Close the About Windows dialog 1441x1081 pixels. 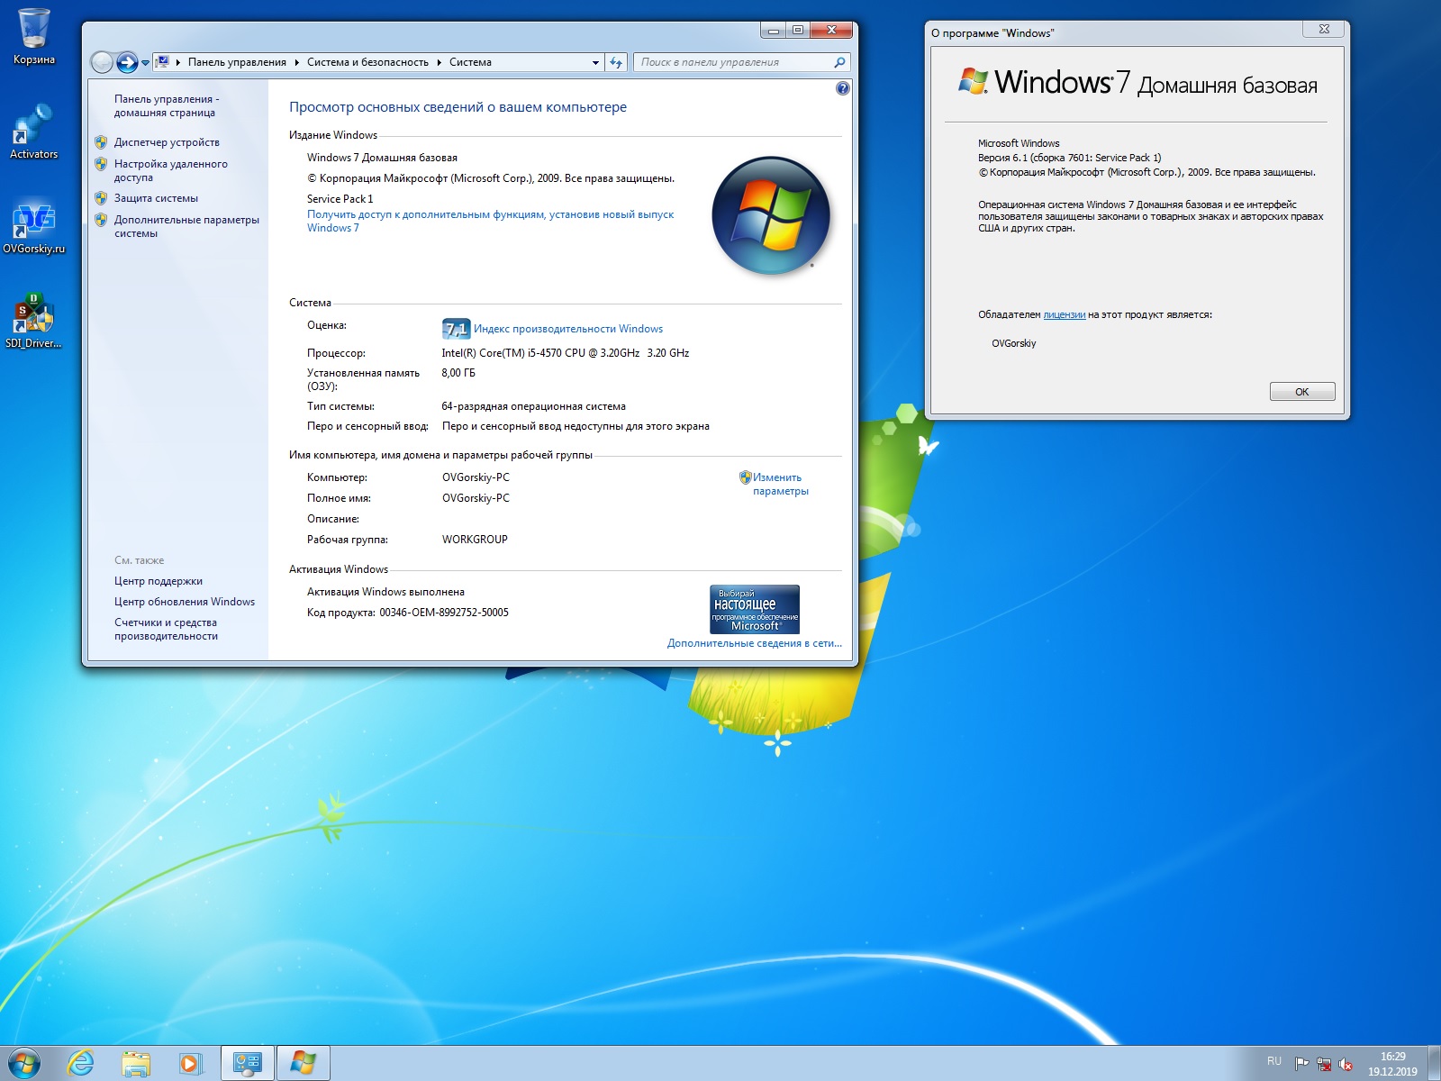[1324, 29]
